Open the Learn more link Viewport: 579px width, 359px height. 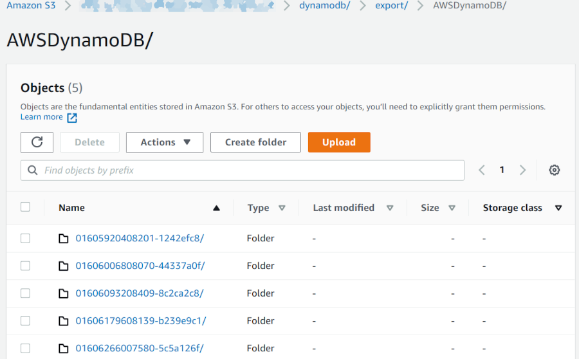41,117
